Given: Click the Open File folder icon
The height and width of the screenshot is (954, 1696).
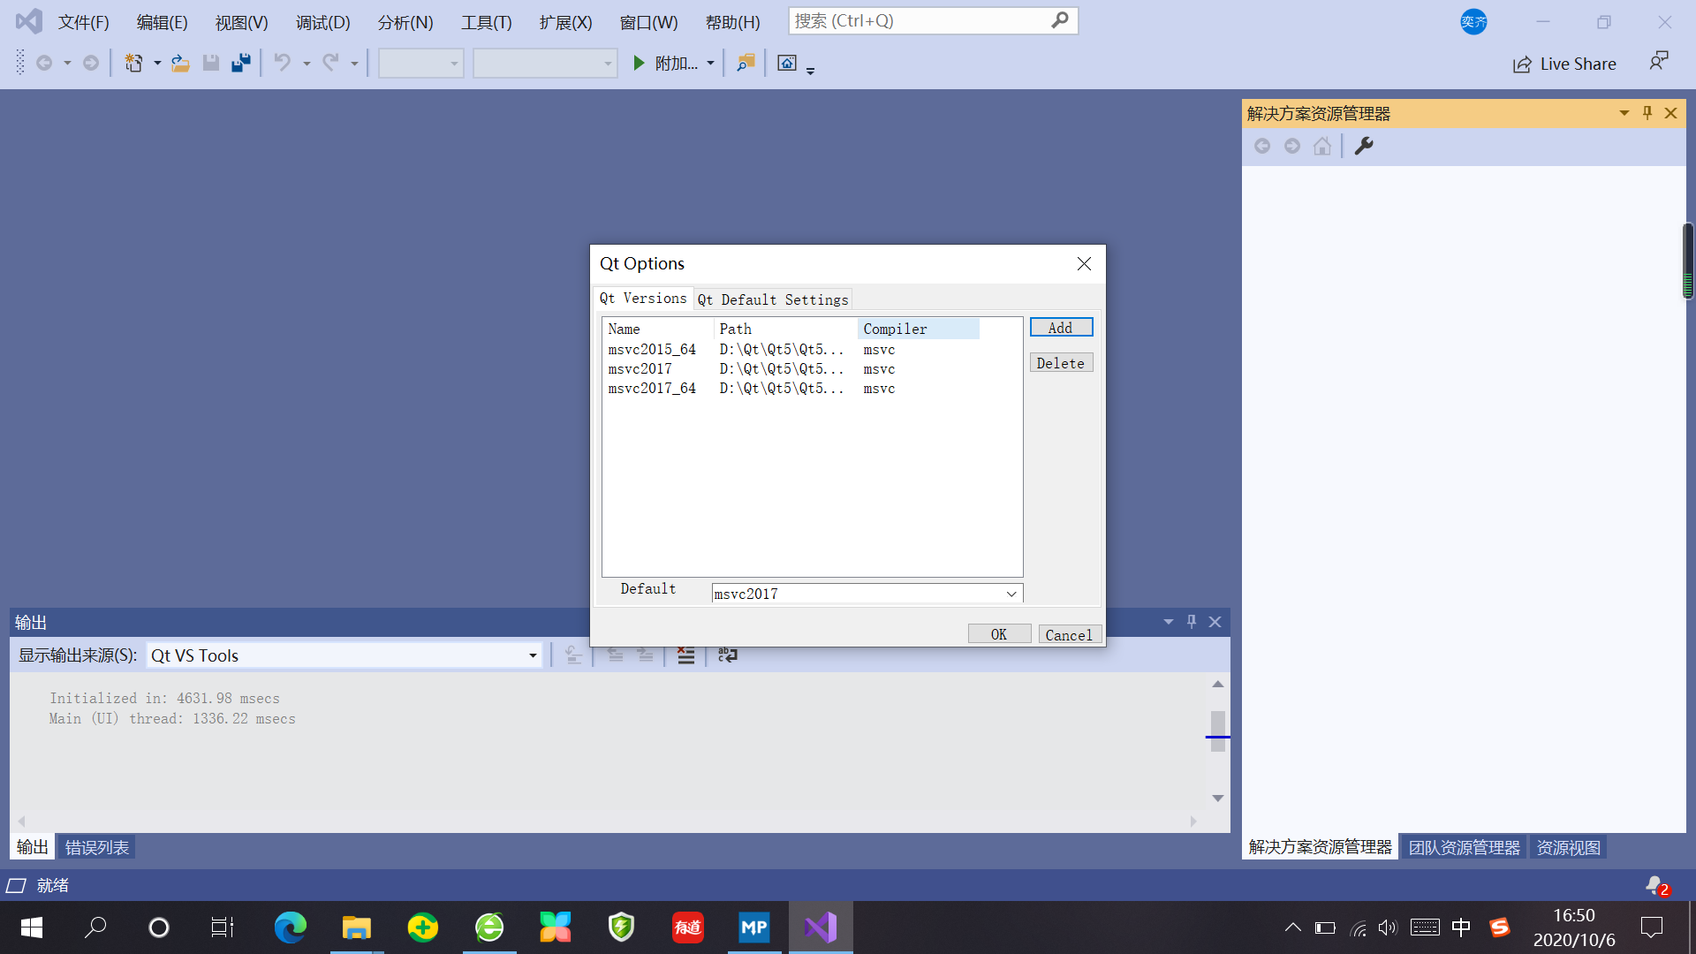Looking at the screenshot, I should 180,63.
